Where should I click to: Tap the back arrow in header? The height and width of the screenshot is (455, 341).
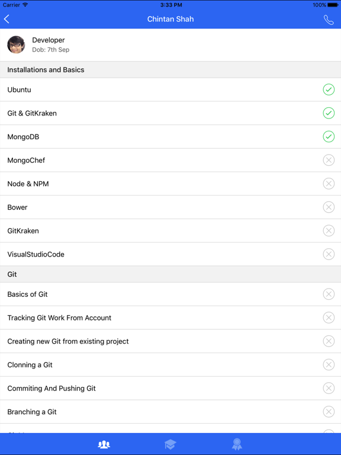pyautogui.click(x=7, y=19)
